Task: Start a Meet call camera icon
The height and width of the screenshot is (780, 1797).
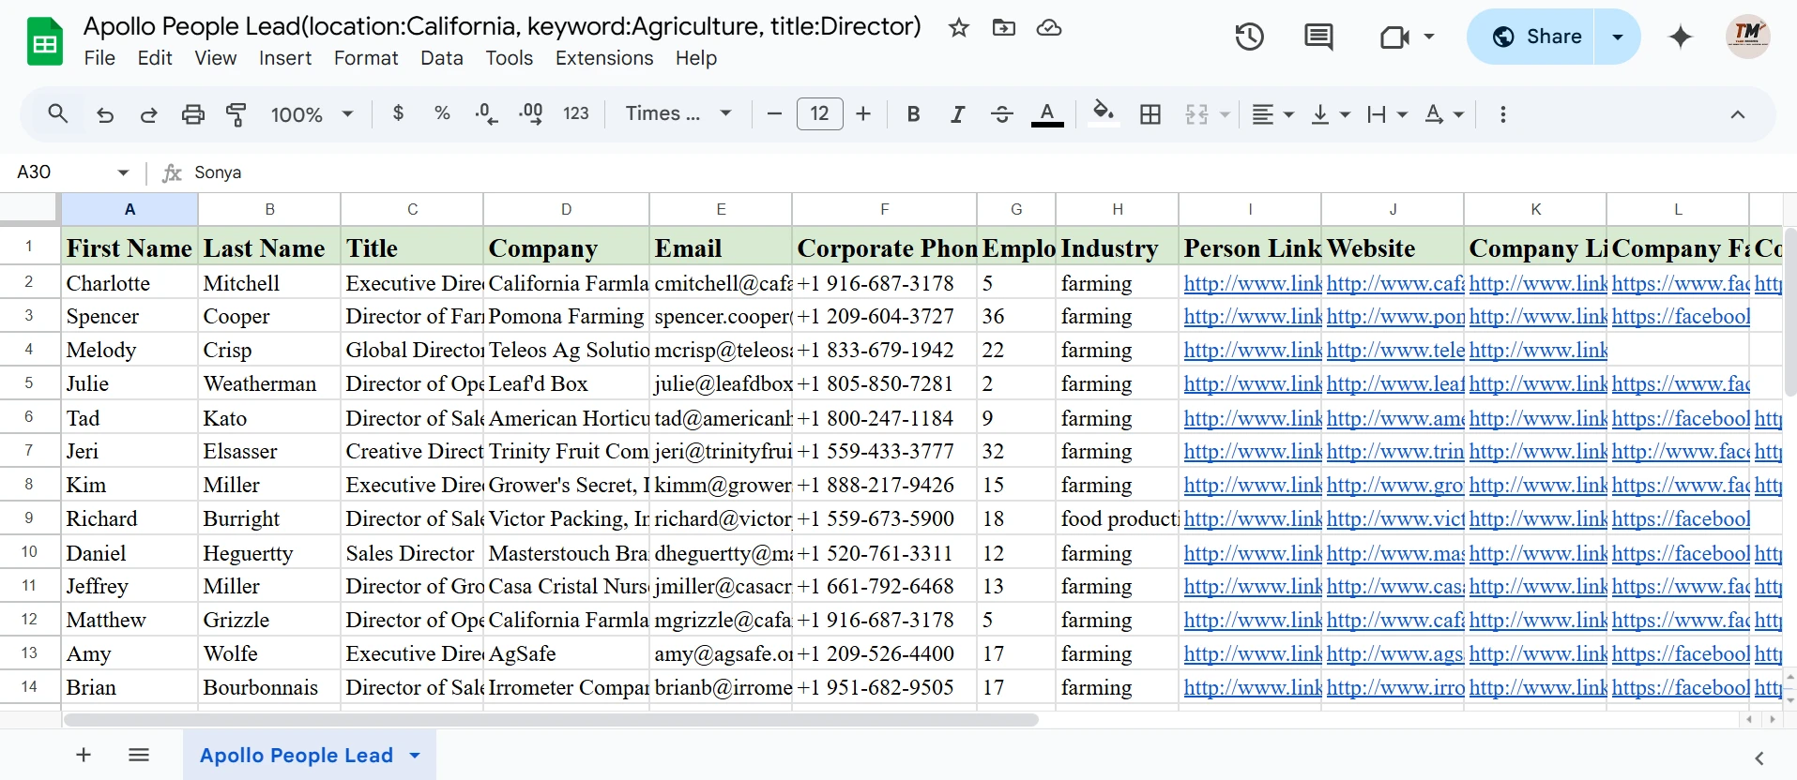Action: click(1394, 37)
